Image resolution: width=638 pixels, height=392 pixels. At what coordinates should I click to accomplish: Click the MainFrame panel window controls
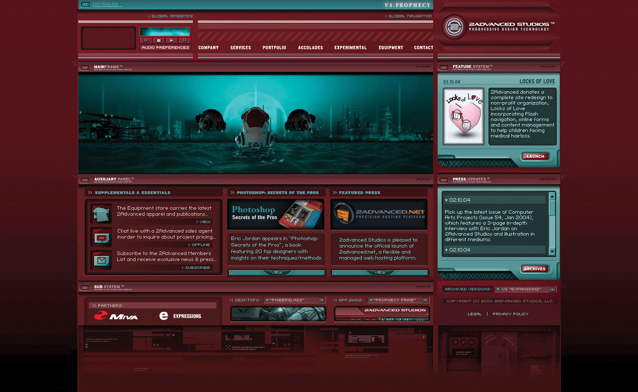pyautogui.click(x=423, y=67)
